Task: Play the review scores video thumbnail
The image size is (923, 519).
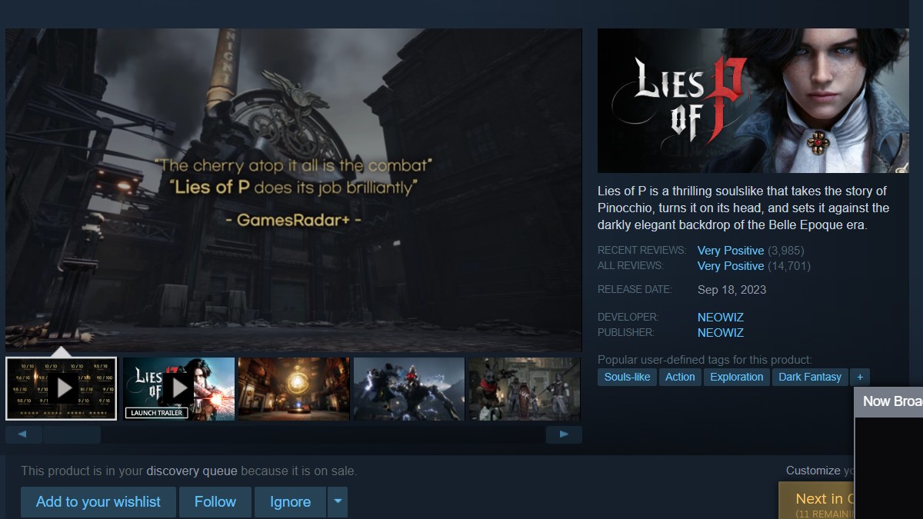Action: 62,388
